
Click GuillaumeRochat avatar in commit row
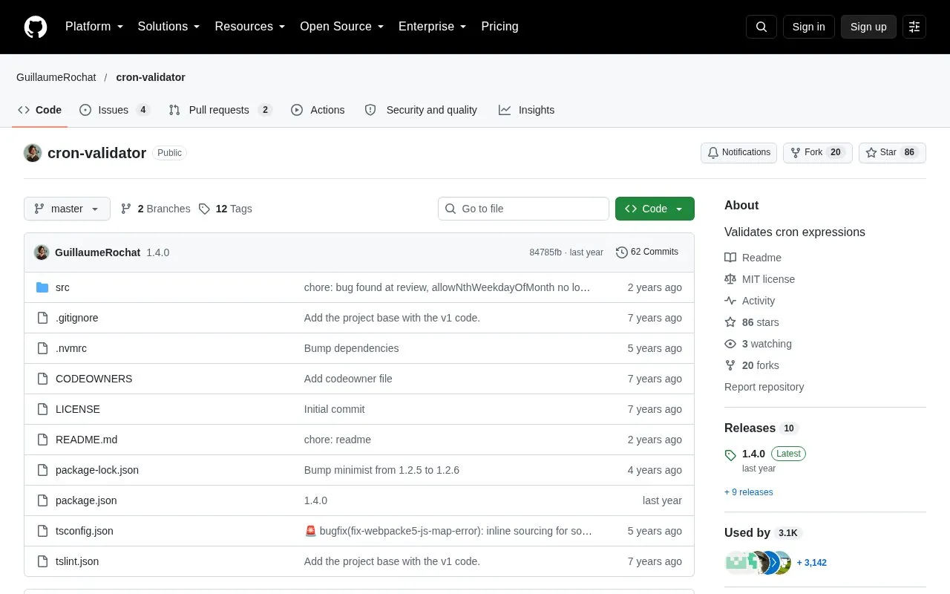click(42, 252)
